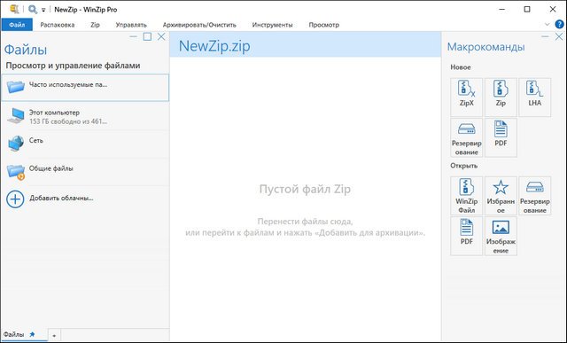Screen dimensions: 567x343
Task: Add a new tab with plus button
Action: point(54,336)
